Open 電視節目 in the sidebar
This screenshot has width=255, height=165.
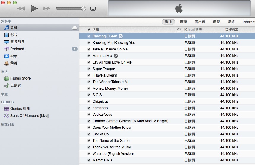[17, 42]
